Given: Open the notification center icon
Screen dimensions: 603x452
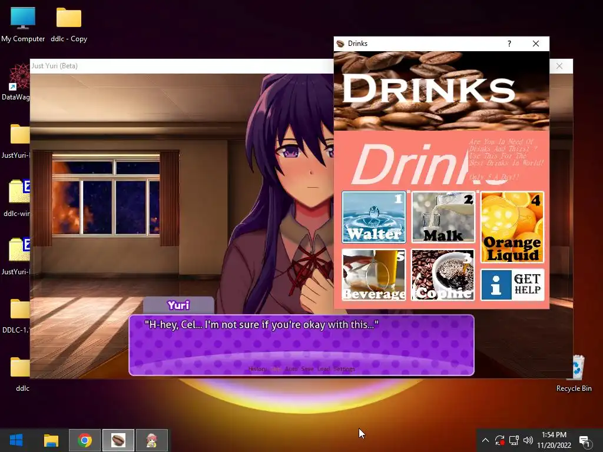Looking at the screenshot, I should coord(585,441).
